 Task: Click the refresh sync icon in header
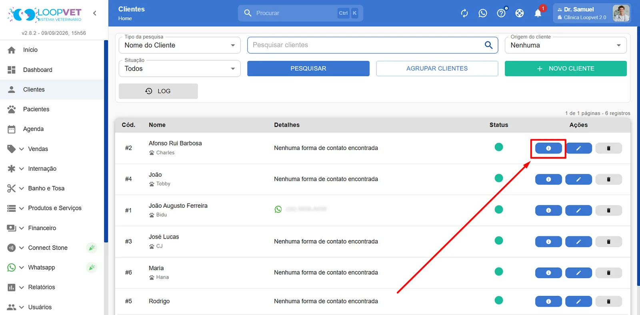(x=464, y=13)
